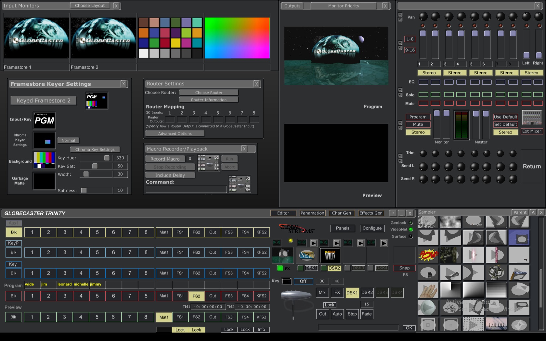The height and width of the screenshot is (341, 546).
Task: Click the hand effect in Sampler
Action: coord(427,290)
